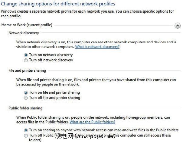Click the Windows creates separate network profile text
The height and width of the screenshot is (143, 183).
pos(87,11)
